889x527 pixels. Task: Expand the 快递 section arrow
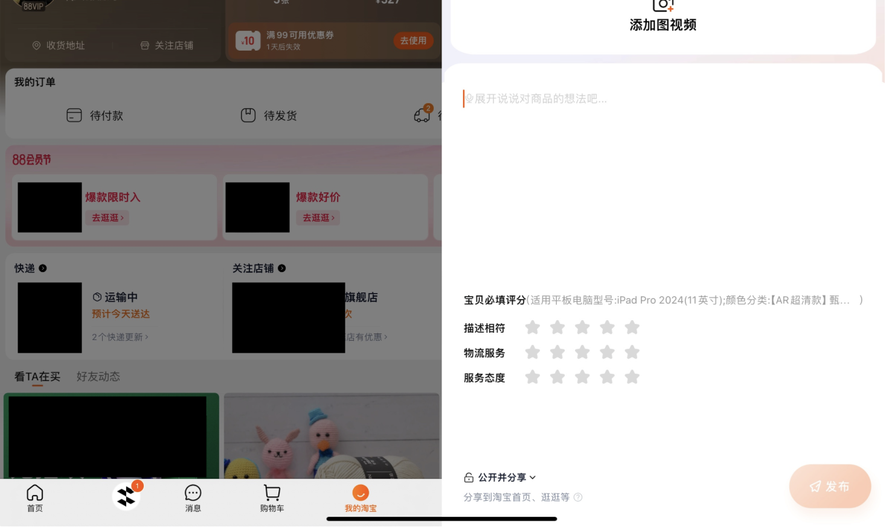point(43,268)
